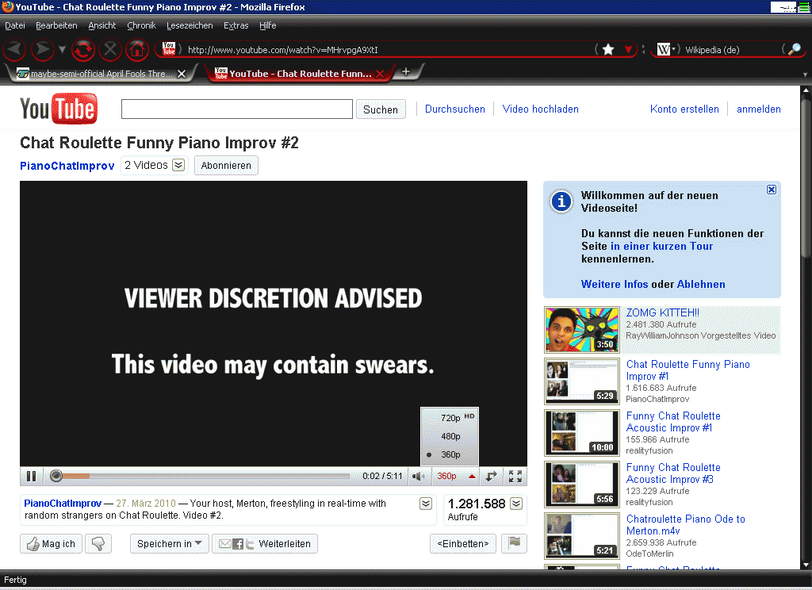Select 360p video quality
The height and width of the screenshot is (590, 812).
pos(450,454)
